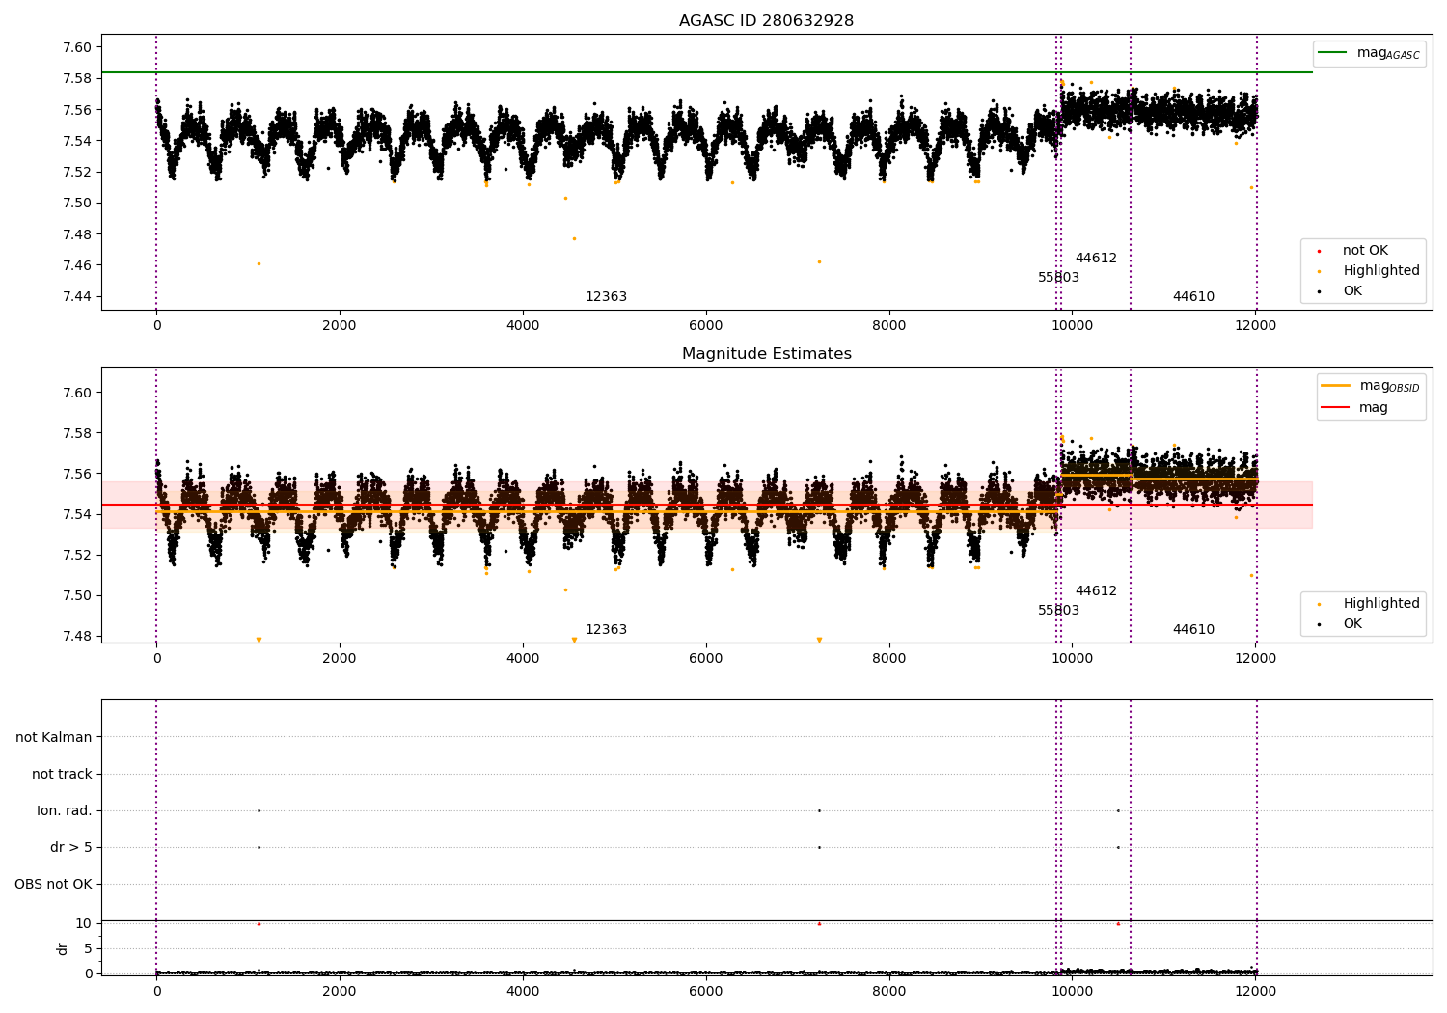Viewport: 1447px width, 1013px height.
Task: Click obsid label 44610 in Magnitude Estimates plot
Action: (1193, 630)
